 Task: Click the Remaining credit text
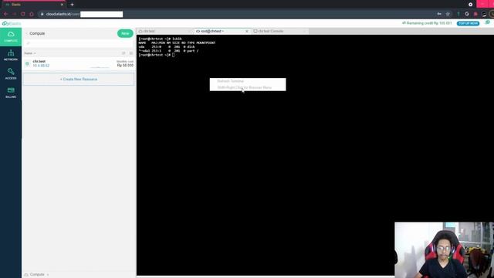pyautogui.click(x=427, y=23)
